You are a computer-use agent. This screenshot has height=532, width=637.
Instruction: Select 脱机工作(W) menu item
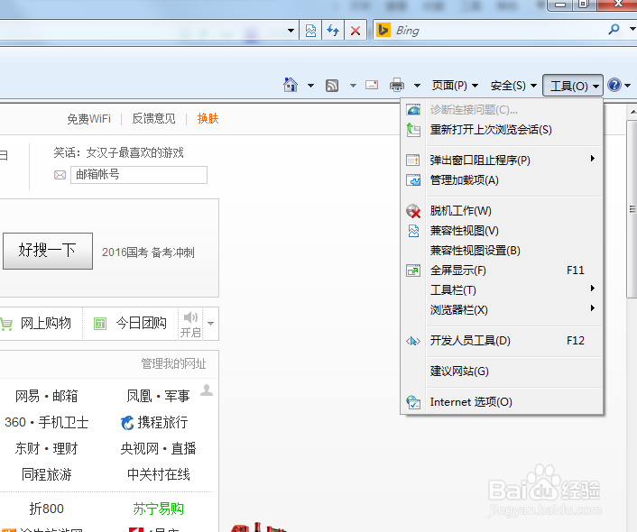pyautogui.click(x=502, y=211)
